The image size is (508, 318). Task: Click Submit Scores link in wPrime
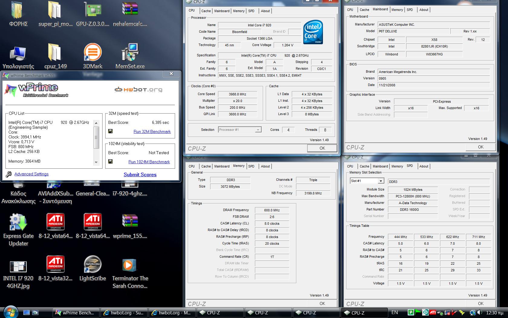(x=140, y=174)
